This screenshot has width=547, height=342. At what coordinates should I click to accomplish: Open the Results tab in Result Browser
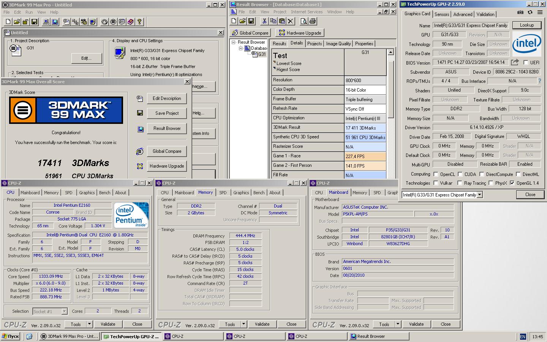click(x=279, y=44)
